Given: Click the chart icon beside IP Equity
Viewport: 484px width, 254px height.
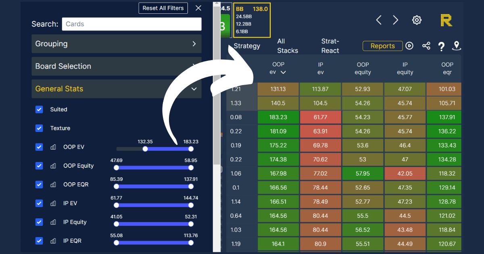Looking at the screenshot, I should [53, 222].
